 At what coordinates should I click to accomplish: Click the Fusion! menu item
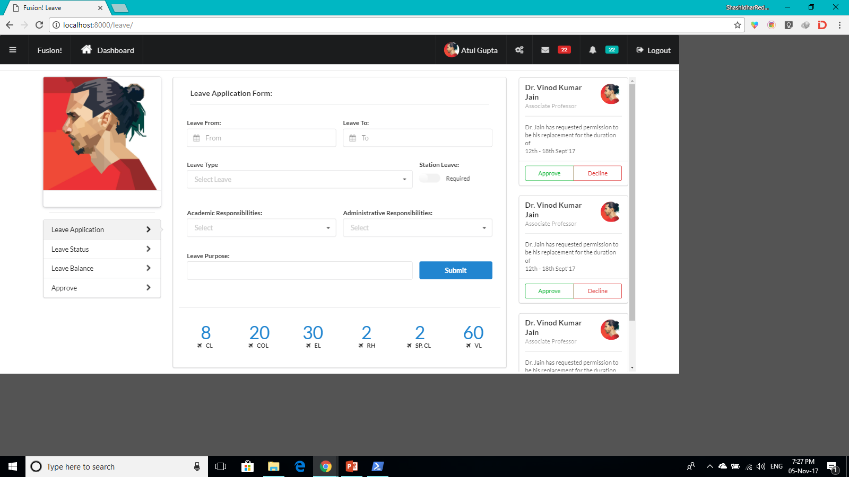tap(49, 50)
